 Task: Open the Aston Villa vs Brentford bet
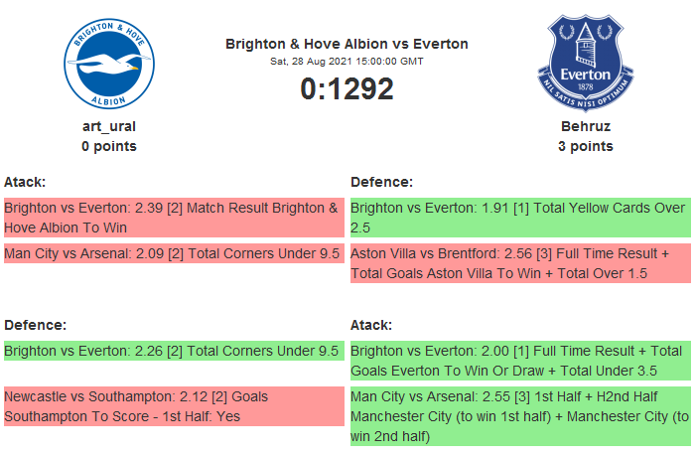(x=519, y=263)
